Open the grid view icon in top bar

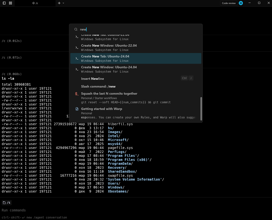point(11,3)
